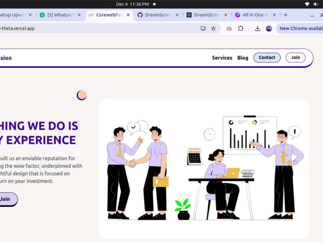Select the Corewebfusion browser tab
This screenshot has height=242, width=323.
pyautogui.click(x=109, y=15)
